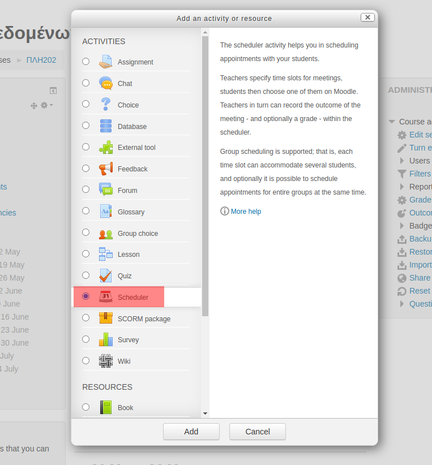Viewport: 432px width, 465px height.
Task: Click the Chat speech bubble icon
Action: 106,83
